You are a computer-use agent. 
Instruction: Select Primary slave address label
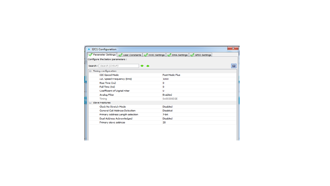112,122
